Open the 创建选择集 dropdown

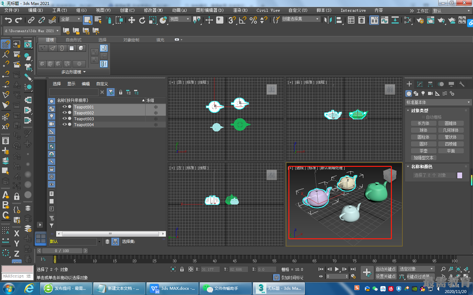[301, 19]
